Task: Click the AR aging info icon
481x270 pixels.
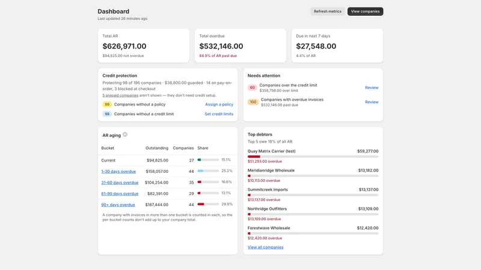Action: coord(125,134)
